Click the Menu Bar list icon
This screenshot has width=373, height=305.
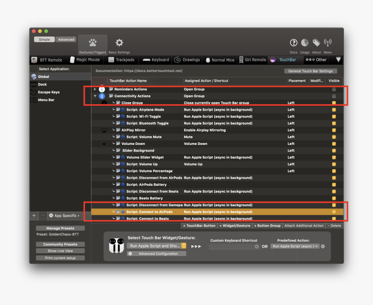pyautogui.click(x=33, y=100)
